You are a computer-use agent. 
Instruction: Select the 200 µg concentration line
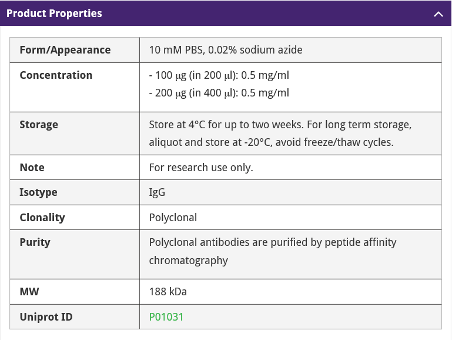[x=219, y=93]
